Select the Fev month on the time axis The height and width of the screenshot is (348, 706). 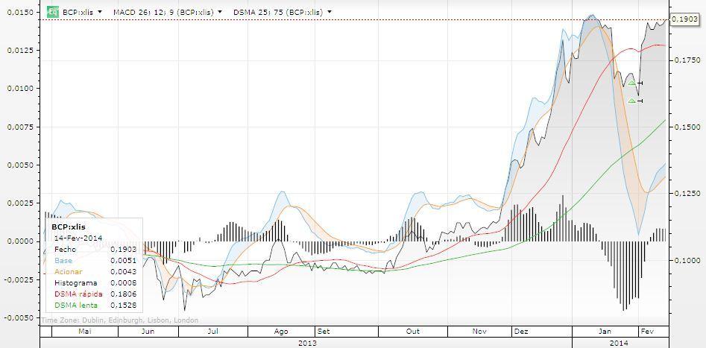pyautogui.click(x=647, y=332)
